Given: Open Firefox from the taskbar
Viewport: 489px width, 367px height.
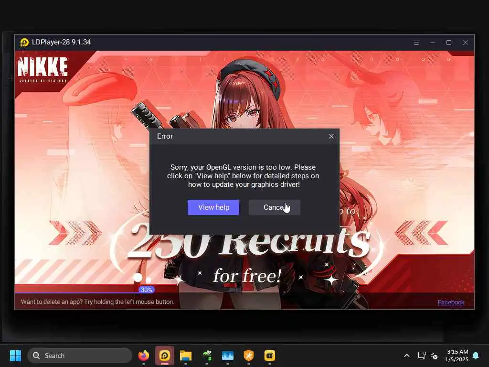Looking at the screenshot, I should coord(144,356).
